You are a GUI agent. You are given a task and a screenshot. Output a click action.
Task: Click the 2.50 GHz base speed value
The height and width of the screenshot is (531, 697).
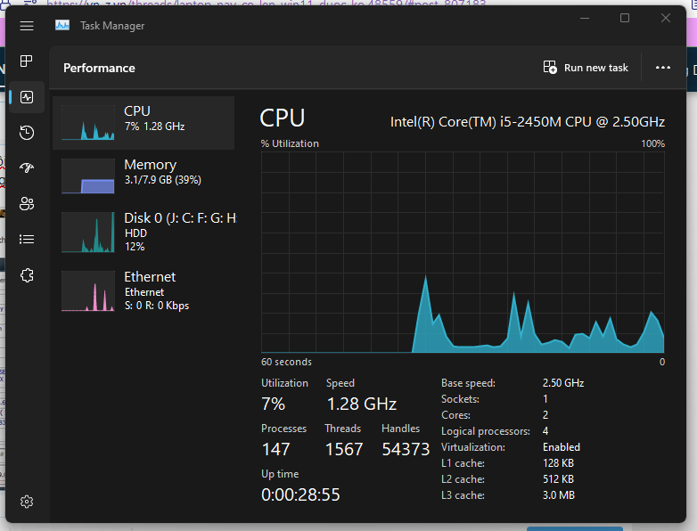coord(563,383)
